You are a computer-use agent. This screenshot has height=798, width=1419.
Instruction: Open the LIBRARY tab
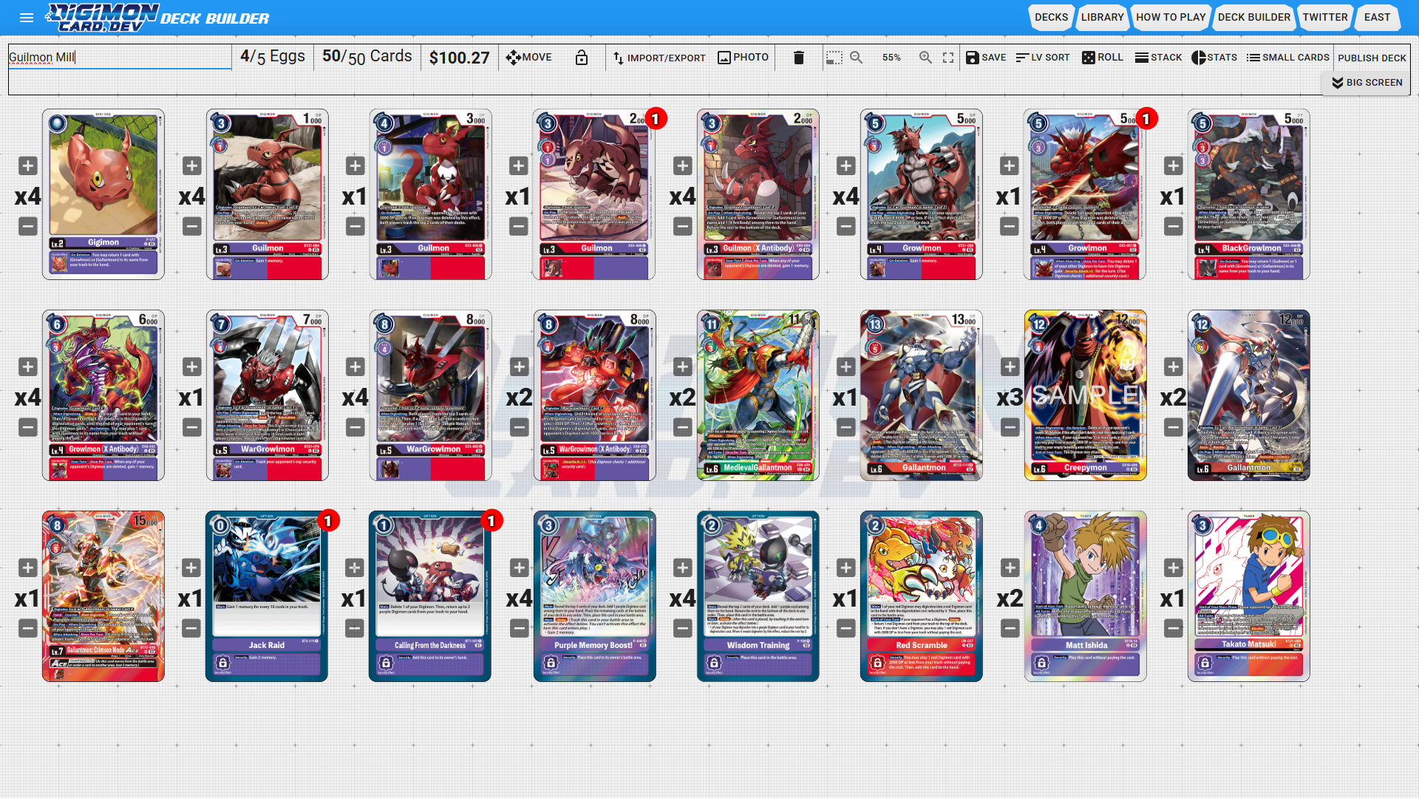point(1102,17)
